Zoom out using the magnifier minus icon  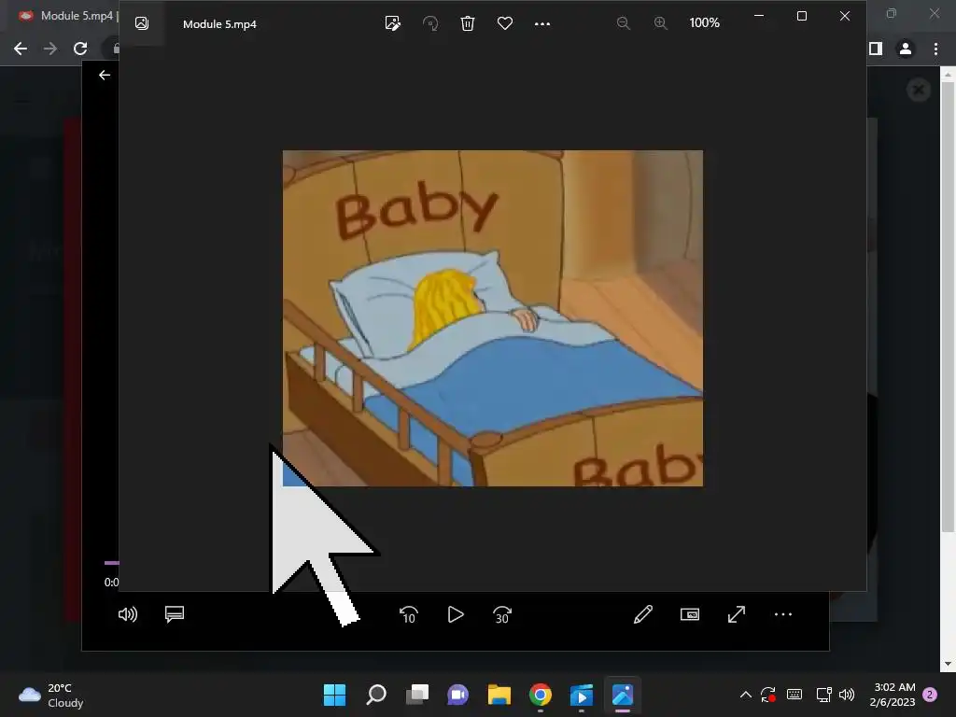tap(623, 23)
